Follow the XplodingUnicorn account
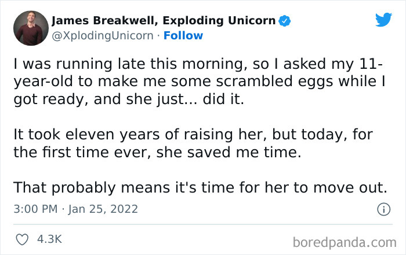Image resolution: width=406 pixels, height=255 pixels. coord(183,36)
